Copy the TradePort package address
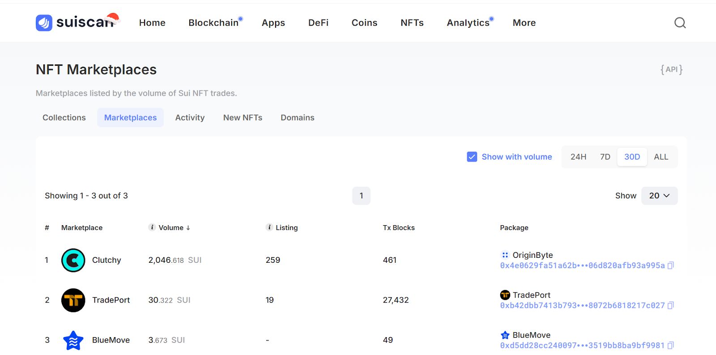The image size is (716, 355). [670, 305]
